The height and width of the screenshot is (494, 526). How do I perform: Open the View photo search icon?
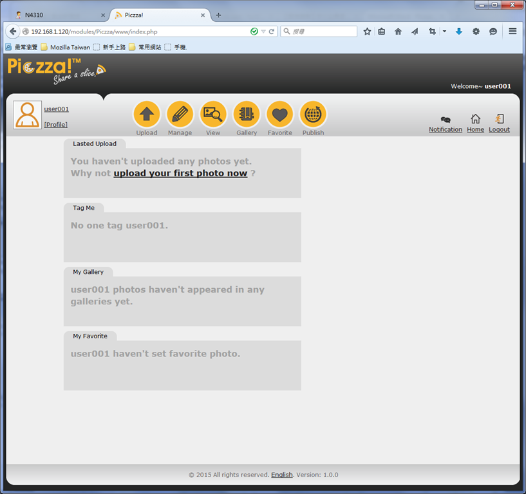pos(213,114)
